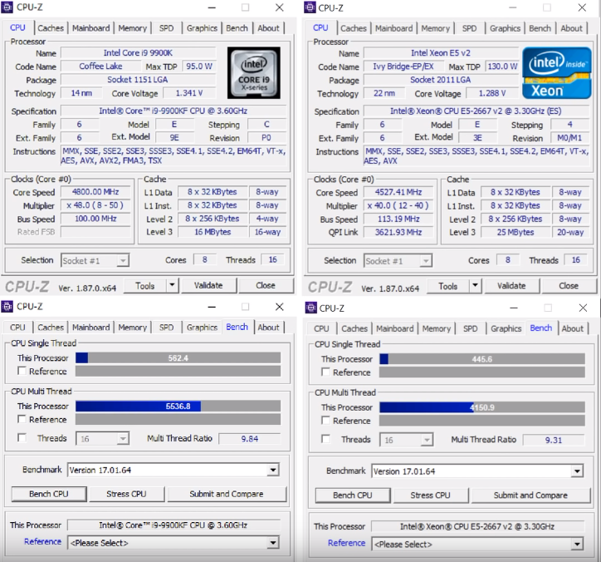Open the Threads count dropdown in the Xeon Bench window
This screenshot has height=562, width=601.
(406, 440)
